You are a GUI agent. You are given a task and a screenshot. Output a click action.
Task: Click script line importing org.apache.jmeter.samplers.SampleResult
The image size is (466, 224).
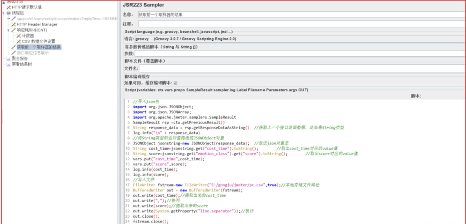[184, 117]
